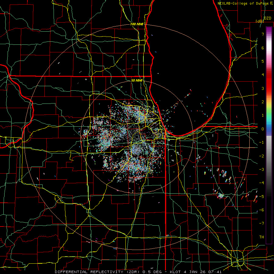
Task: Click the DZD product label
Action: [x=268, y=18]
